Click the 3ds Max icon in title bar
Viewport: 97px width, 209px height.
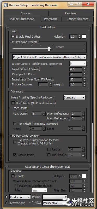pos(6,5)
